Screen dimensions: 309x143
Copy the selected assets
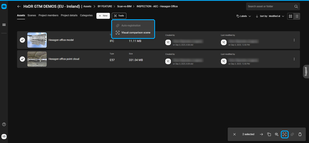click(269, 134)
